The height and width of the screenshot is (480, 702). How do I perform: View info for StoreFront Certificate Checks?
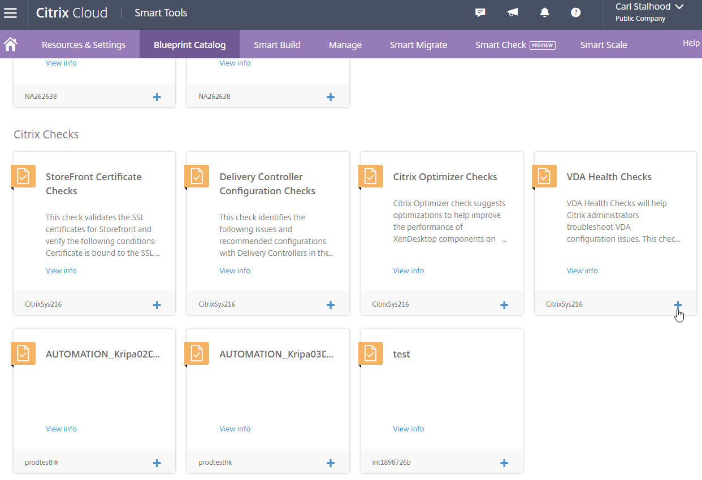point(61,271)
